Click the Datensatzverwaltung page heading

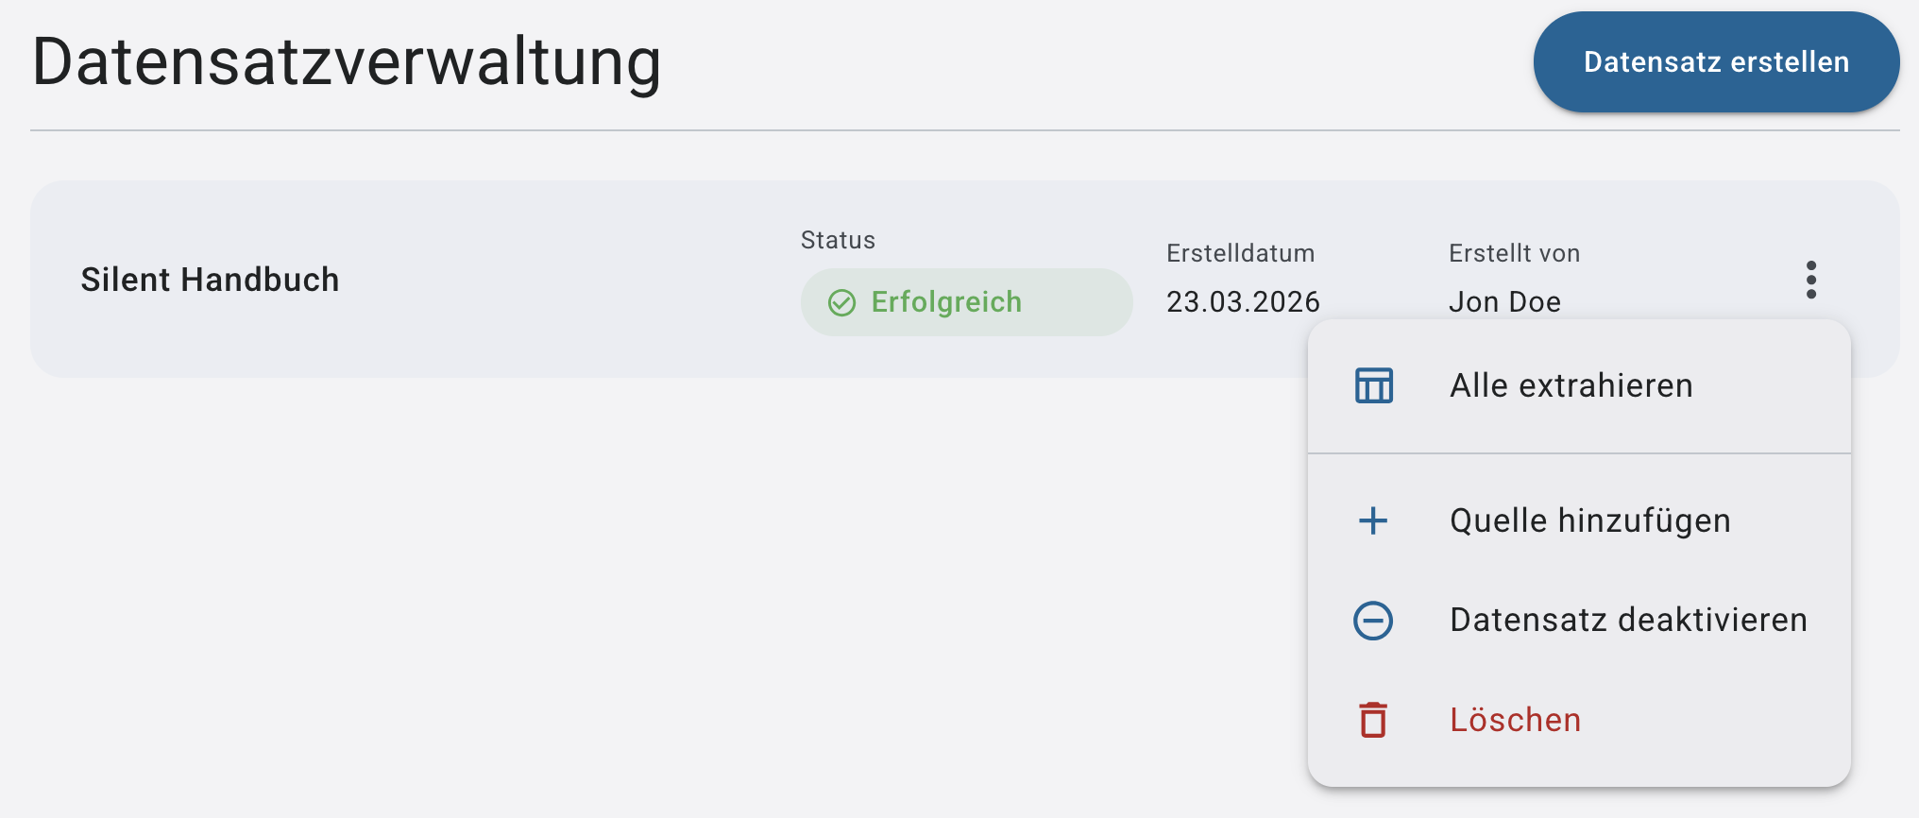pos(347,62)
